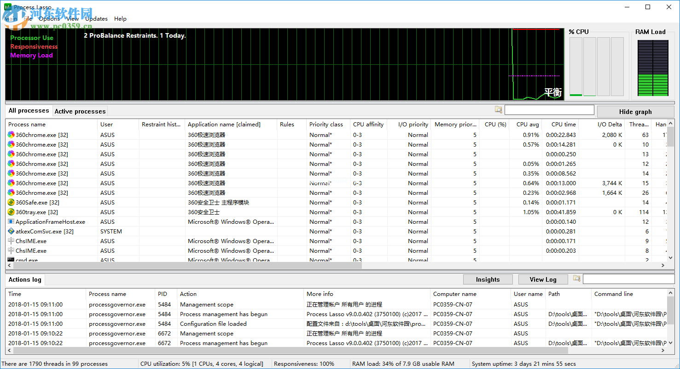Click the ApplicationFrameHost.exe process icon

[11, 221]
